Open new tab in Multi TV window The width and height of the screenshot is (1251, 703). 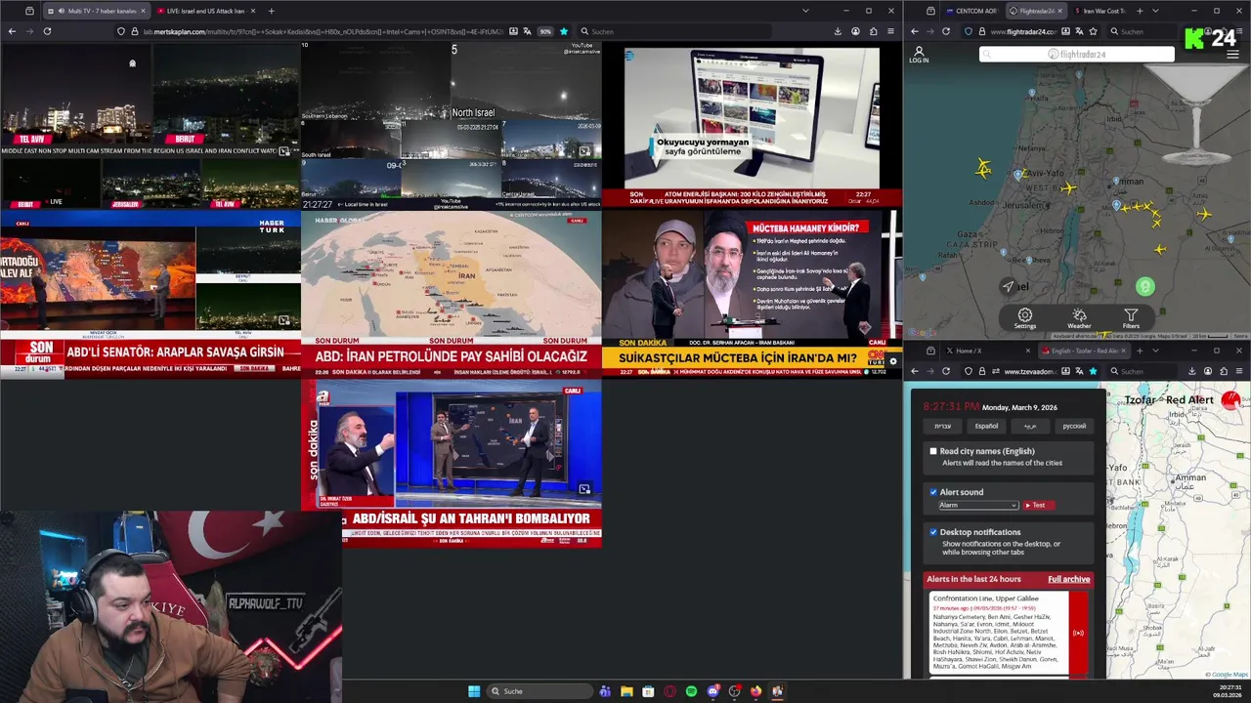[271, 11]
